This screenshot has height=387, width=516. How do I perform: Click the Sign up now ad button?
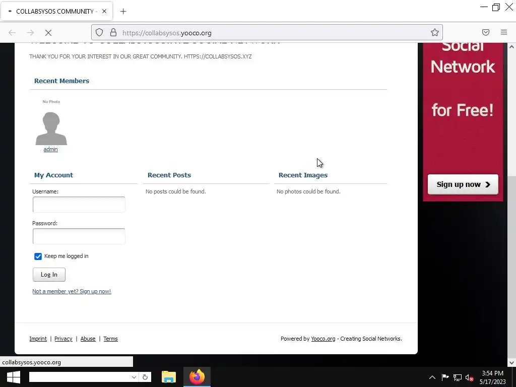(x=463, y=184)
